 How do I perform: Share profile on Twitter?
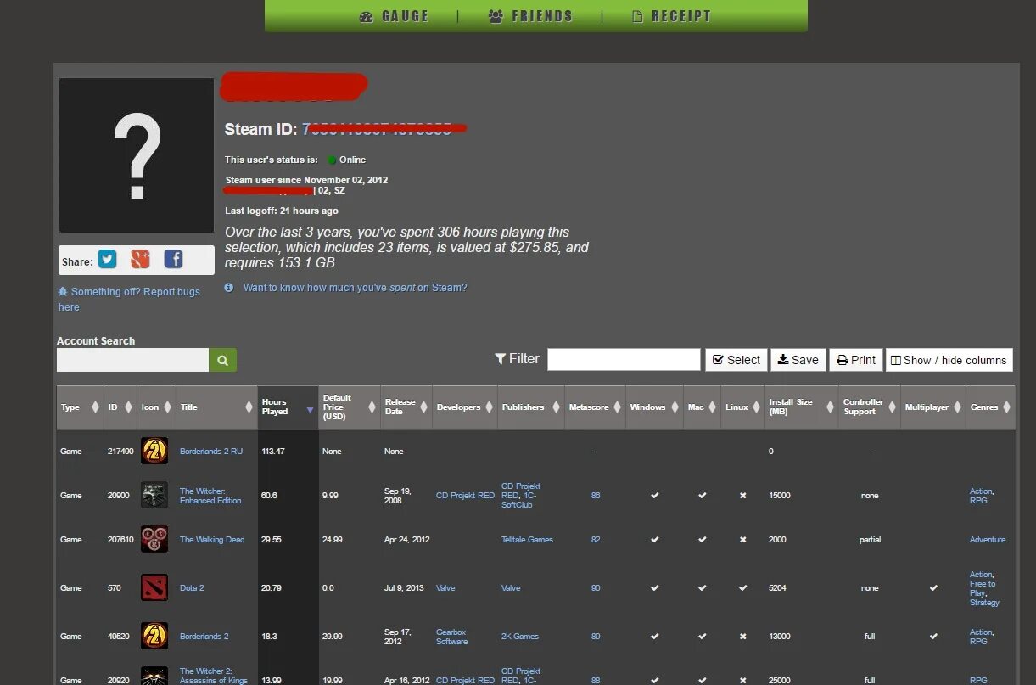point(107,260)
